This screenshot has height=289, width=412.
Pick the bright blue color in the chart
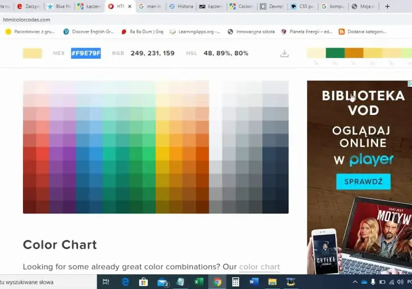pyautogui.click(x=96, y=154)
